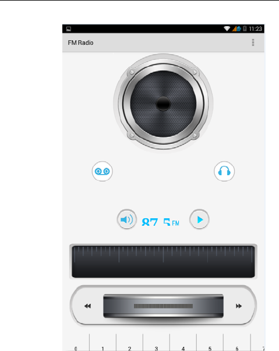279x351 pixels.
Task: Open the three-dot overflow menu
Action: click(253, 42)
